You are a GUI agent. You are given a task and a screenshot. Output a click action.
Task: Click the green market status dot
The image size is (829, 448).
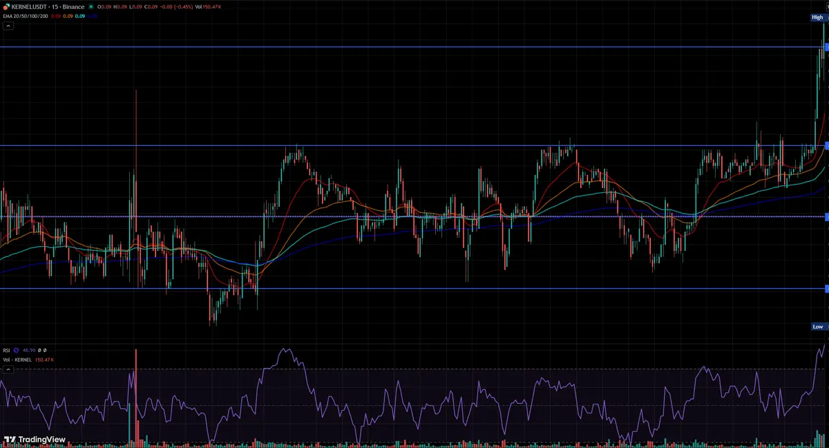91,7
